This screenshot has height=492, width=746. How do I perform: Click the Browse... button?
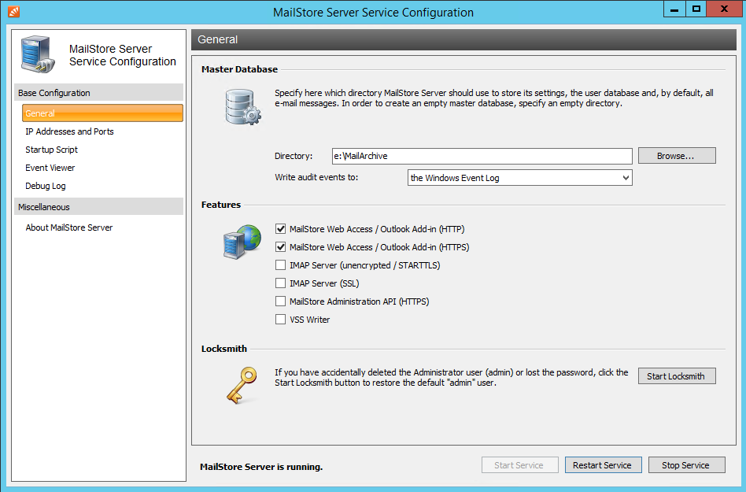coord(677,156)
